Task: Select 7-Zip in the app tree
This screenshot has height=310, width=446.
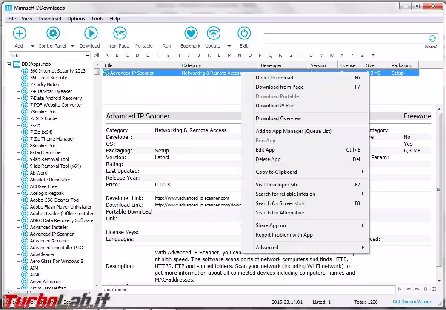Action: click(x=35, y=125)
